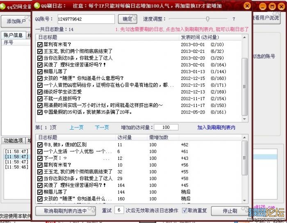Click the bottom list scrollbar thumb
Image resolution: width=287 pixels, height=223 pixels.
(244, 158)
